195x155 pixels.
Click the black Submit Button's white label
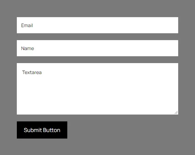[42, 130]
